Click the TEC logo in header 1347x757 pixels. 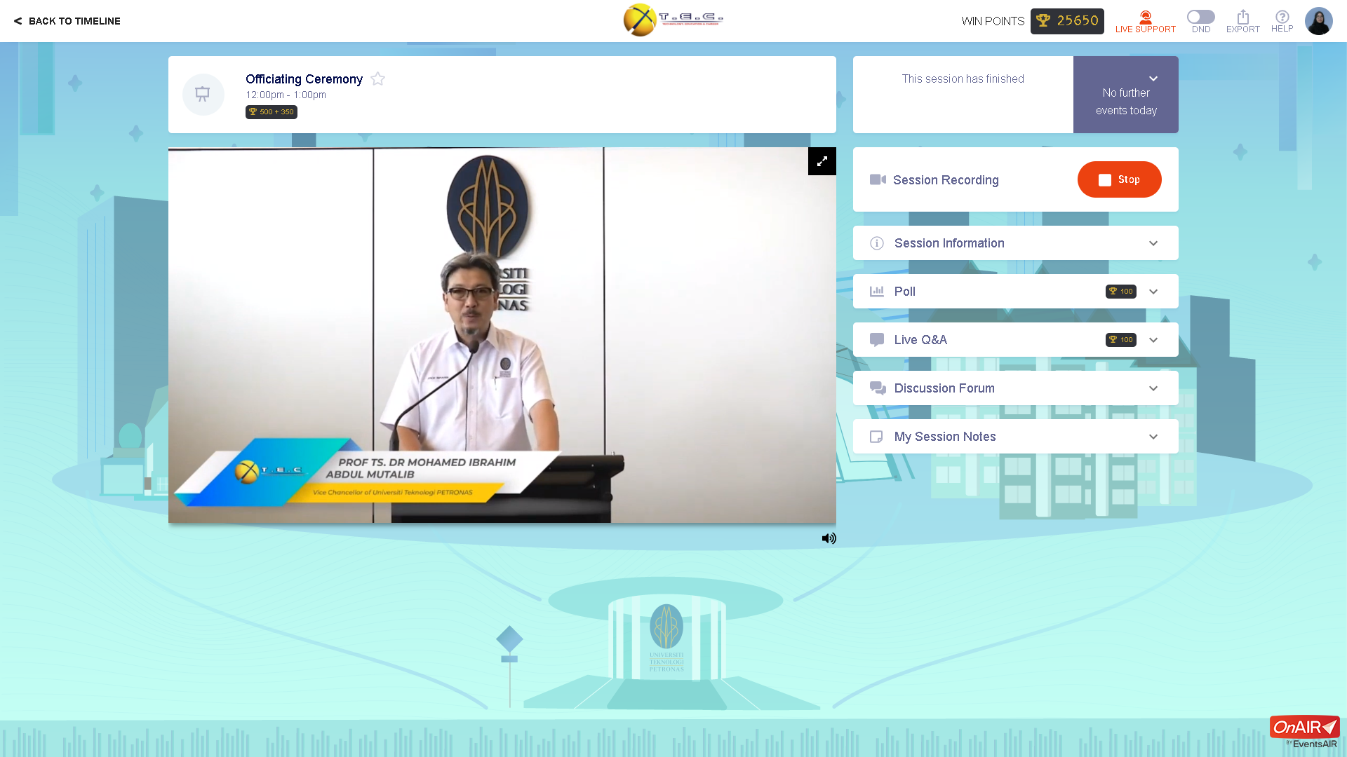[x=672, y=20]
